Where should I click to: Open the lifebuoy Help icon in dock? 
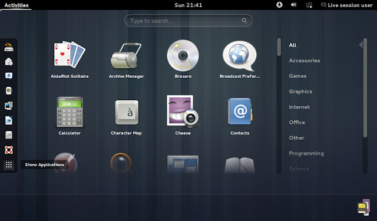[9, 150]
